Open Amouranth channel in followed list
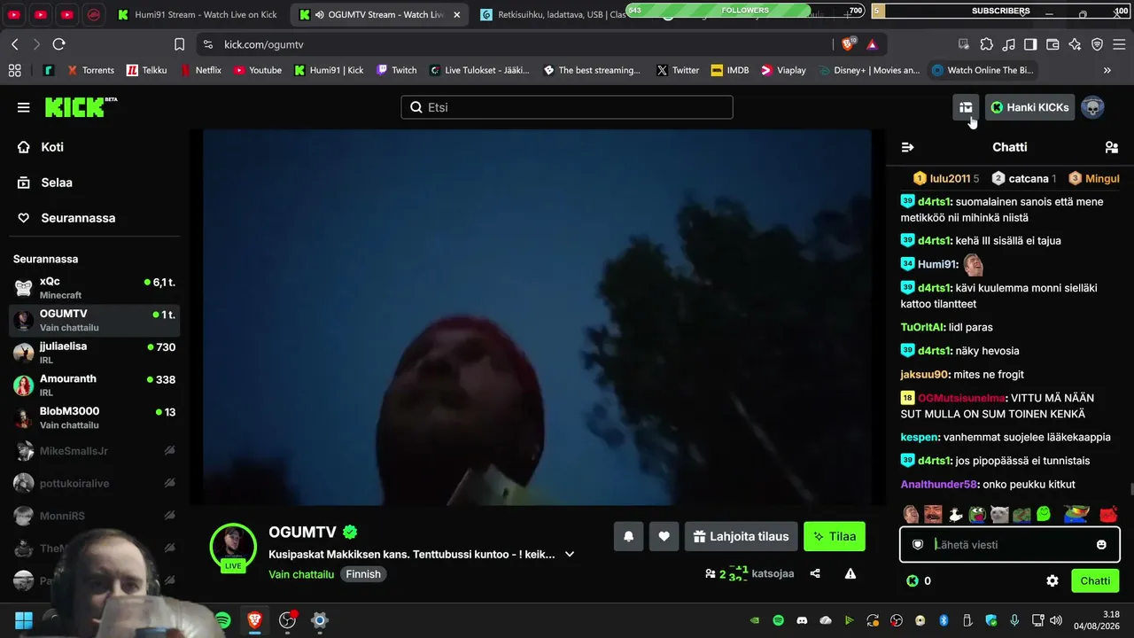This screenshot has height=638, width=1134. (x=94, y=385)
